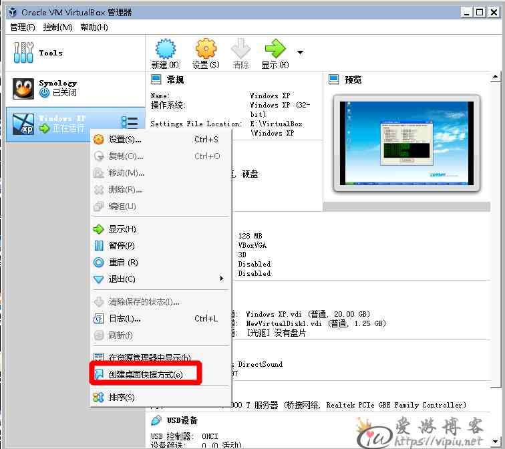This screenshot has height=449, width=505.
Task: Choose 设置(S)... in context menu
Action: (x=161, y=140)
